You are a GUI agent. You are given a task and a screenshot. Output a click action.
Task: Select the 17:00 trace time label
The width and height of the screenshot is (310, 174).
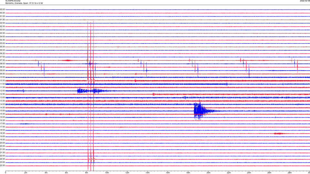pyautogui.click(x=2, y=124)
